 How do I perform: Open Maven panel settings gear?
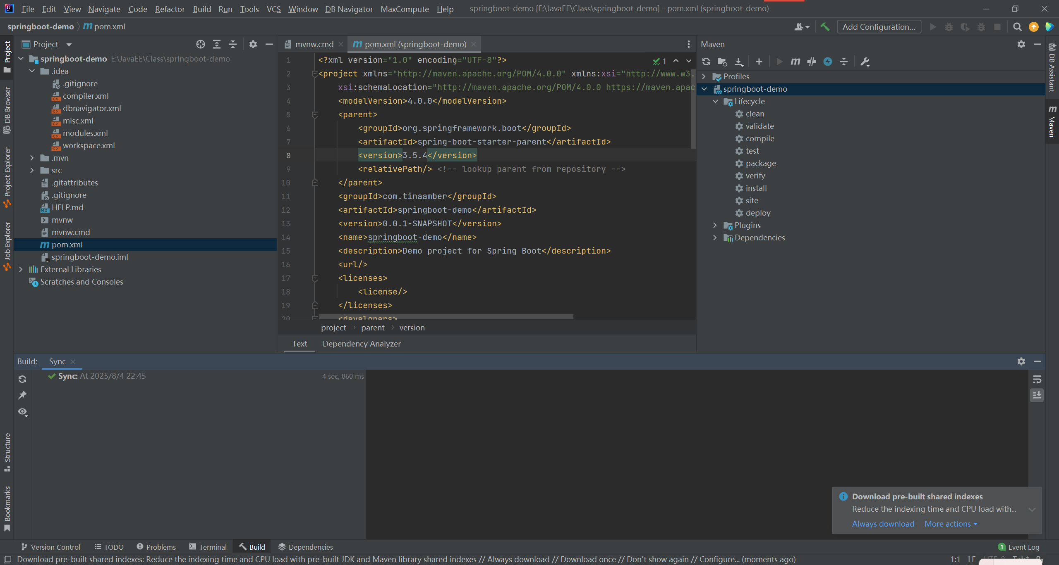click(x=1021, y=44)
